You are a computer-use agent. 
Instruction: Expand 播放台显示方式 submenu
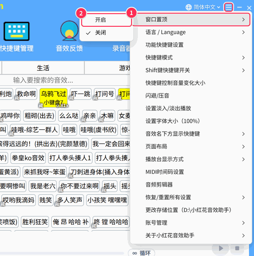click(191, 159)
